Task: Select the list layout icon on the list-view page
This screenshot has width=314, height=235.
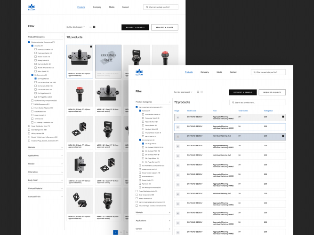Action: pyautogui.click(x=198, y=92)
